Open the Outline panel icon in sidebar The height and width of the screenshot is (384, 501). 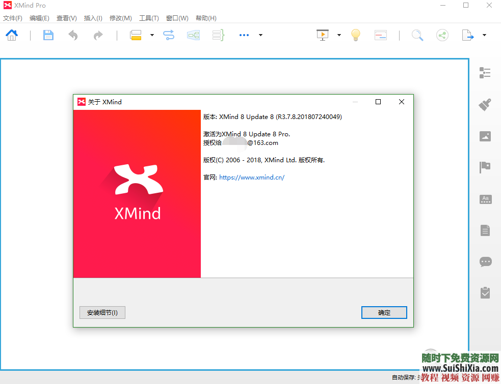click(485, 73)
